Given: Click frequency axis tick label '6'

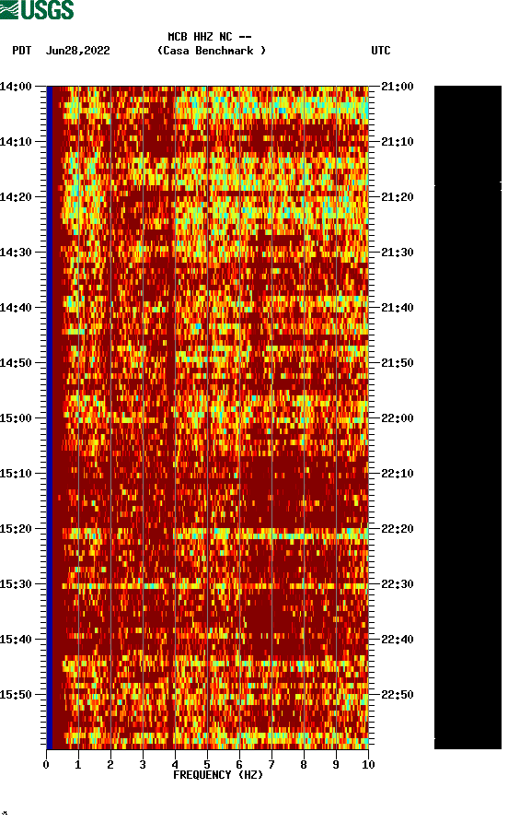Looking at the screenshot, I should (239, 765).
